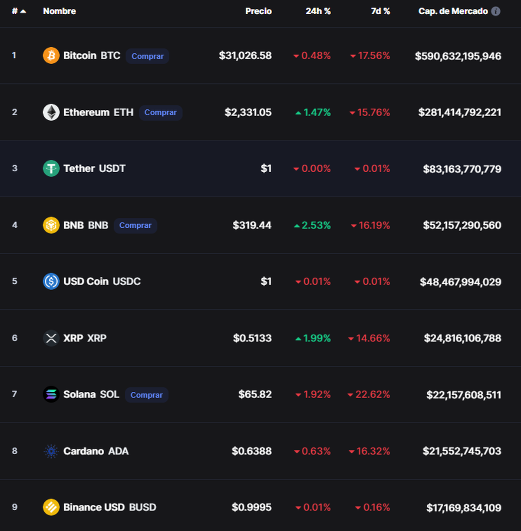Click the BNB yellow logo icon
Viewport: 521px width, 531px height.
[51, 225]
